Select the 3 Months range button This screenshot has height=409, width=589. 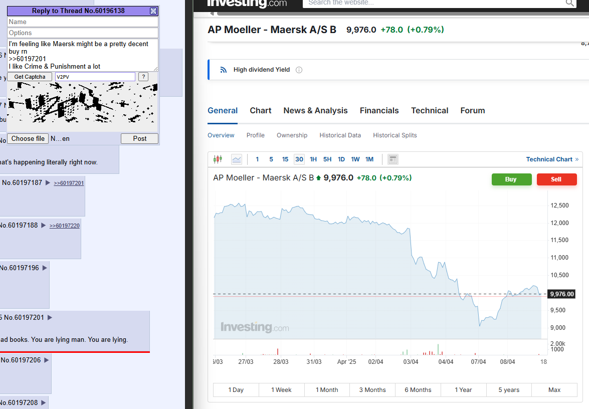pos(372,390)
